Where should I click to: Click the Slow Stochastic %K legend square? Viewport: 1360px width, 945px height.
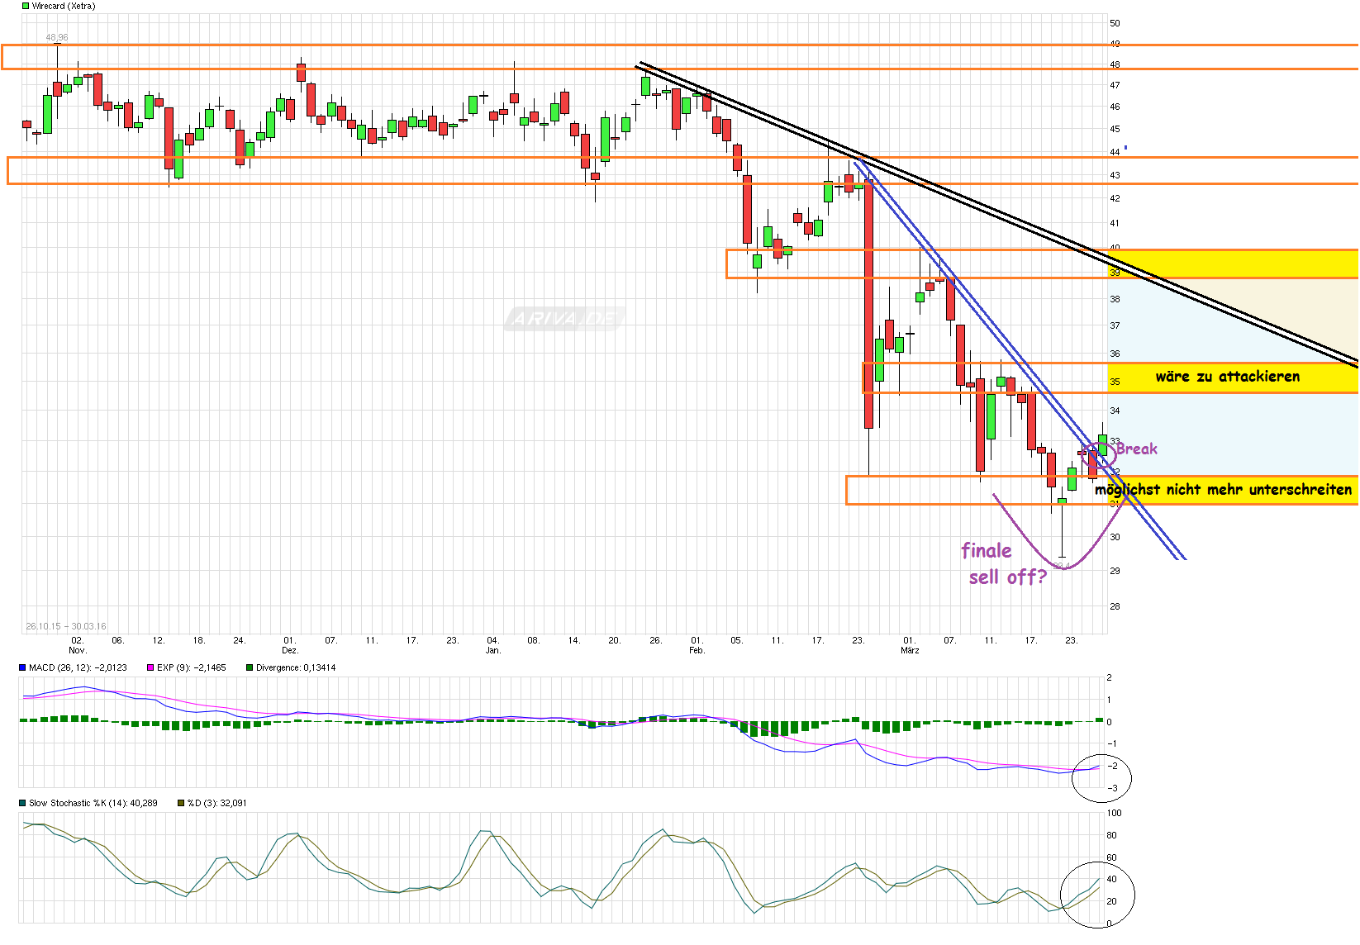[22, 802]
